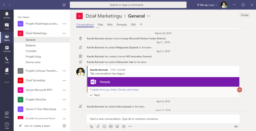Select the General channel
256x131 pixels.
point(42,40)
